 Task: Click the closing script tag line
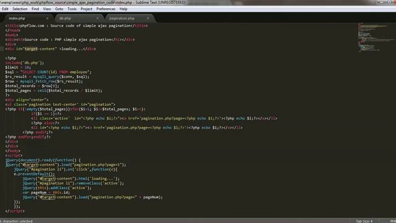coord(15,211)
